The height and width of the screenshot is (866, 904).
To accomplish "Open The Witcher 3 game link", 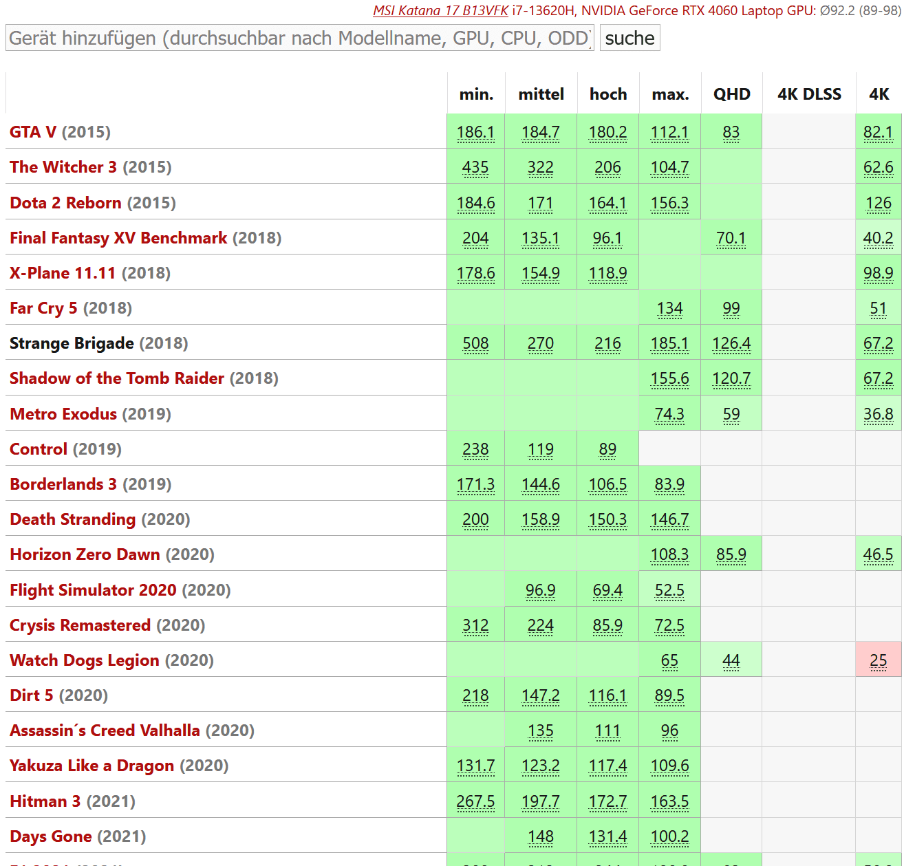I will (x=63, y=167).
